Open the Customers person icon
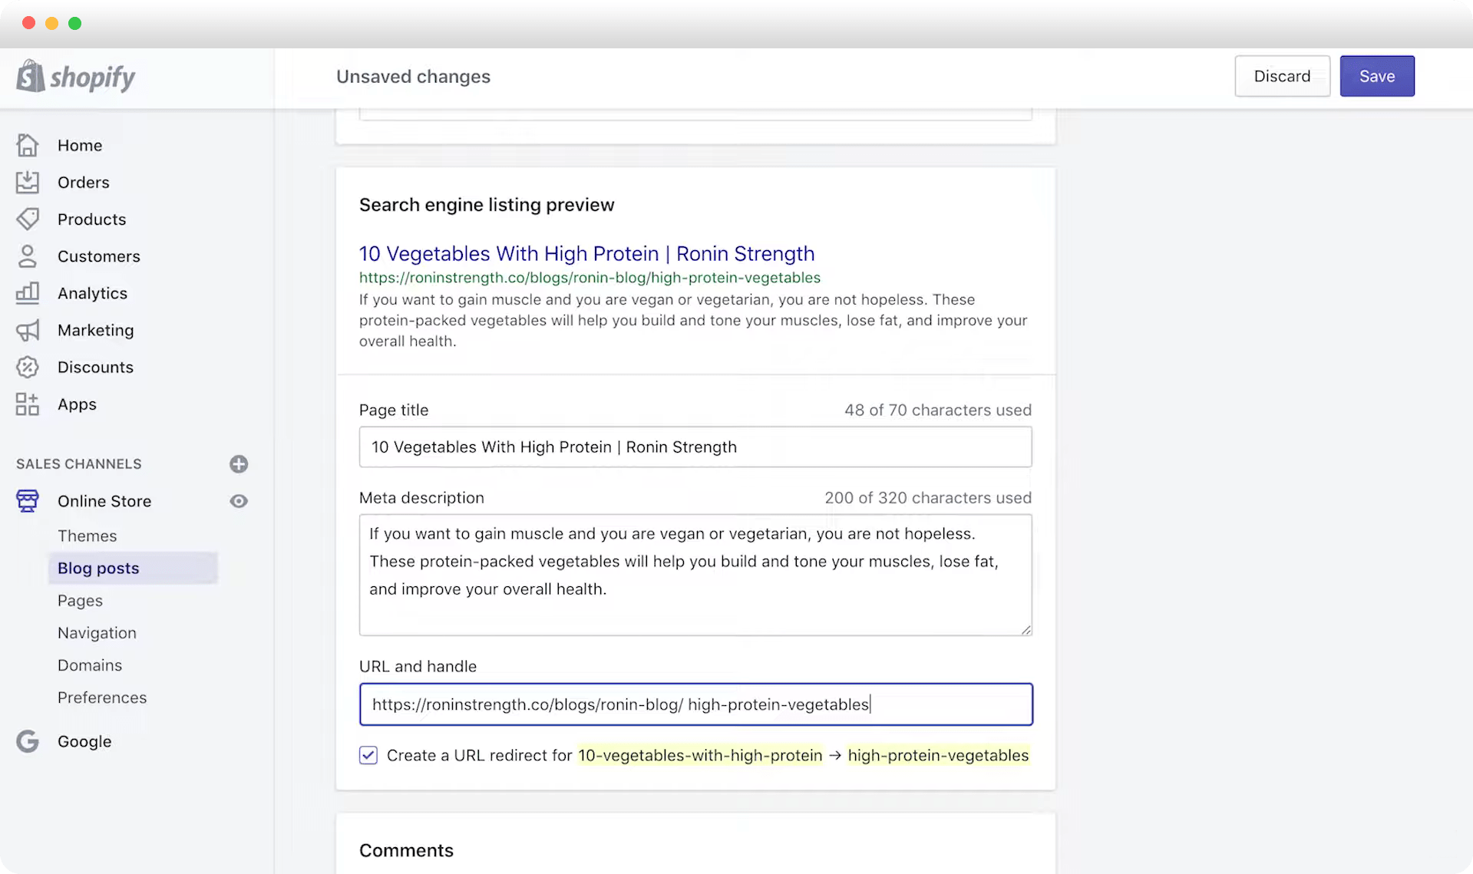This screenshot has width=1473, height=874. coord(28,256)
